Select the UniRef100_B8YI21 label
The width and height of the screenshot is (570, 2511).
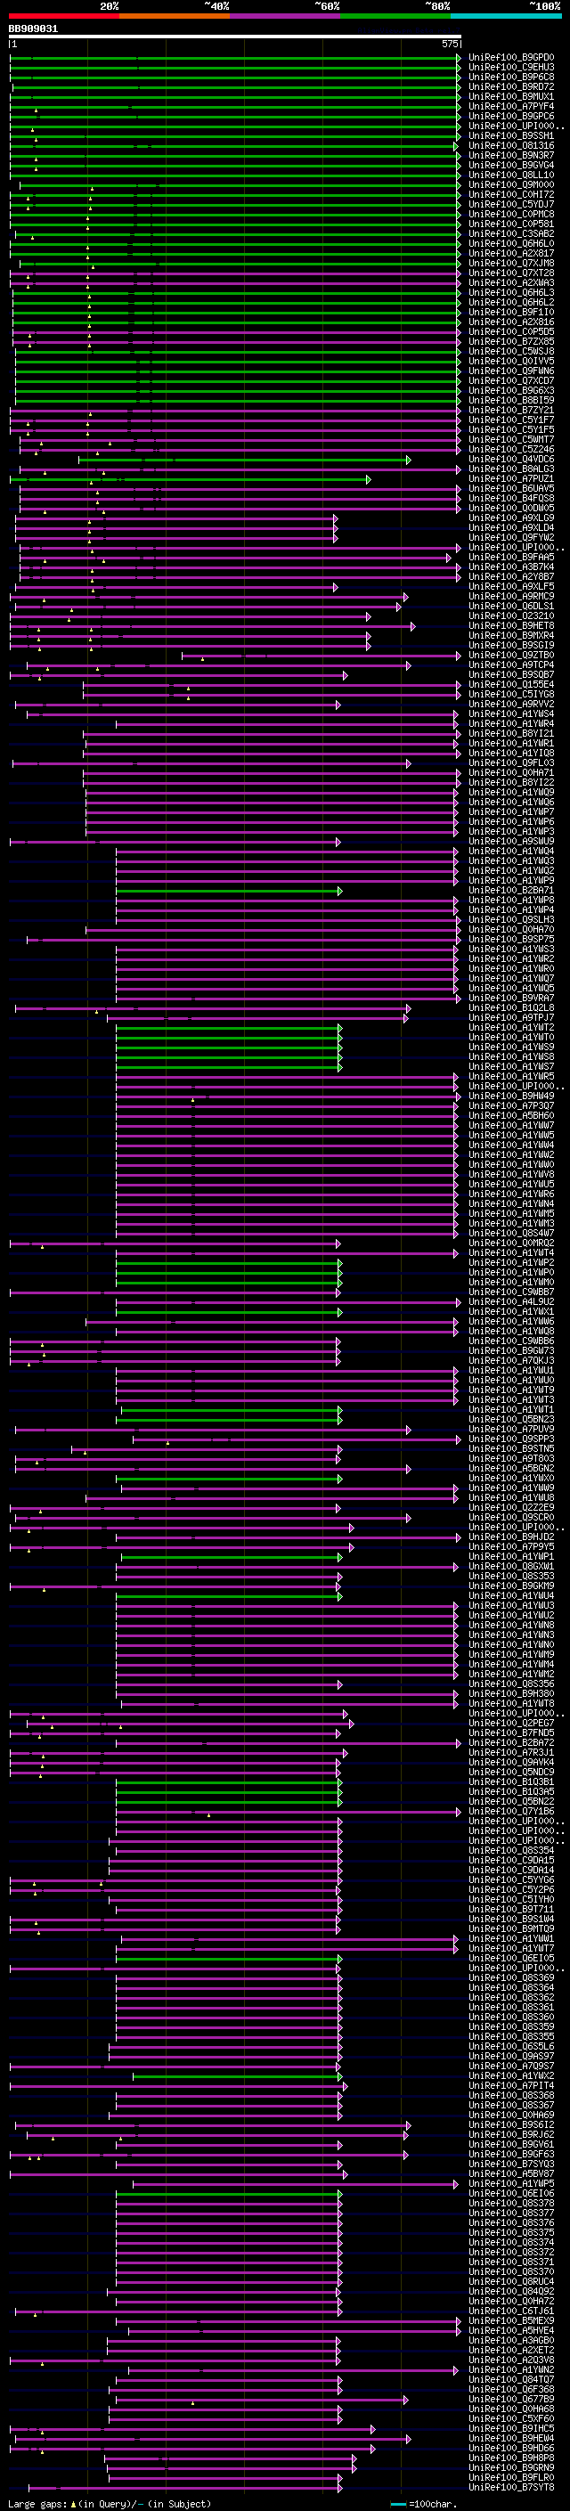click(x=511, y=734)
